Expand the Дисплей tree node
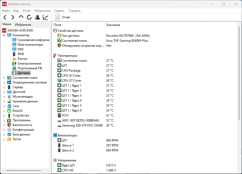 click(4, 92)
